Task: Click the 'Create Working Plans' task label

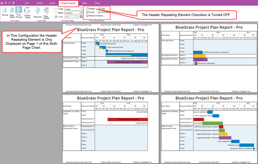Action: pos(115,47)
